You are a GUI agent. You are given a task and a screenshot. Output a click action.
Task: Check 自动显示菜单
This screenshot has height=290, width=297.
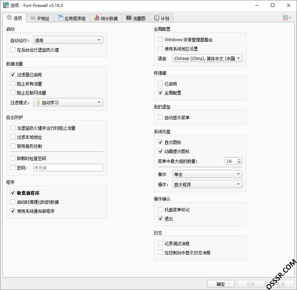[x=161, y=117]
